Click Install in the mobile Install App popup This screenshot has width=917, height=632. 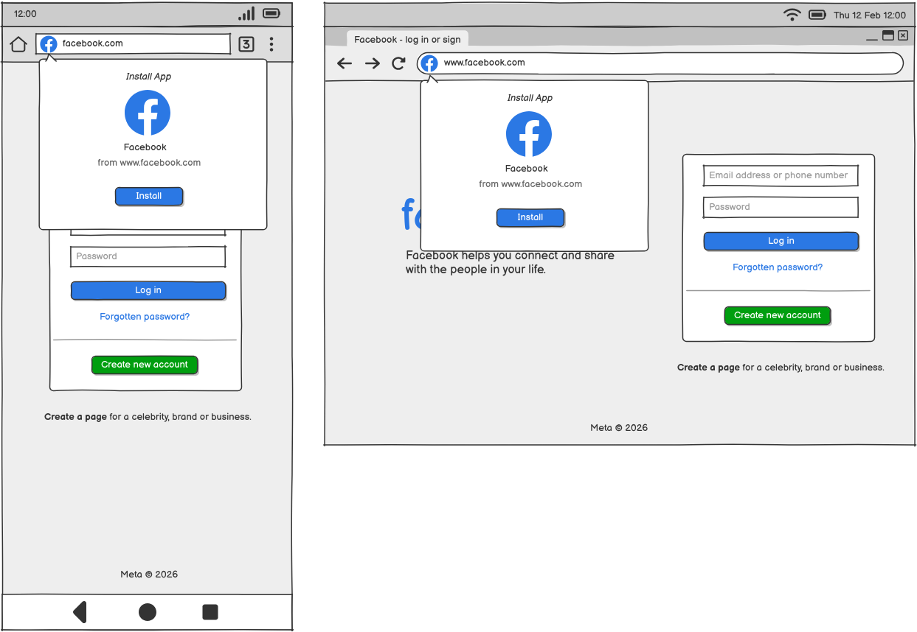(x=149, y=196)
